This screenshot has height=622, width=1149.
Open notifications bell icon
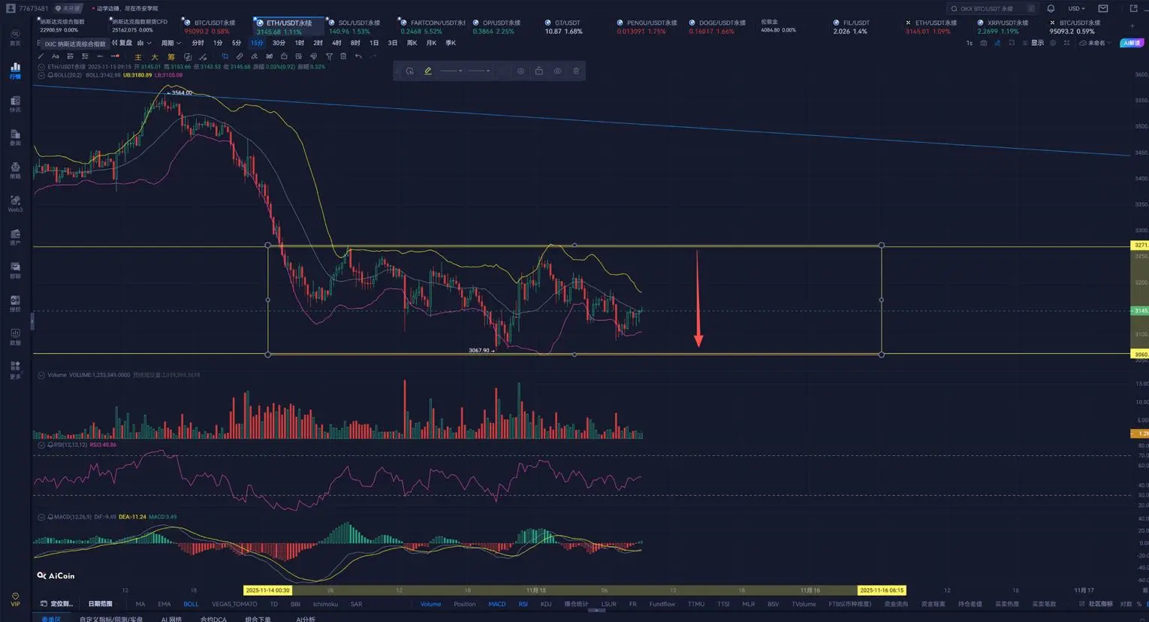(1051, 8)
